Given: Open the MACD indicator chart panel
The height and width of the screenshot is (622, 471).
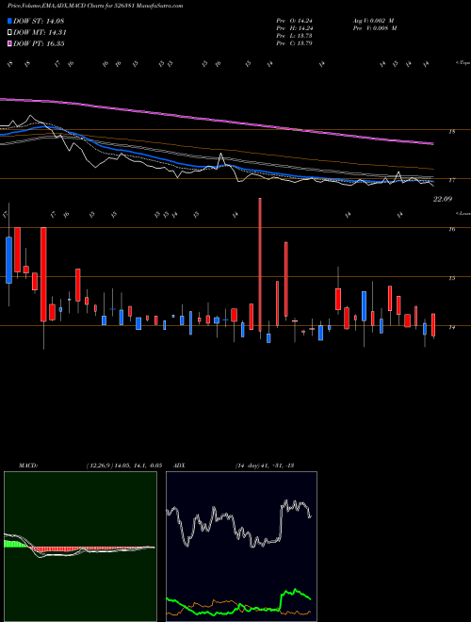Looking at the screenshot, I should (x=80, y=547).
